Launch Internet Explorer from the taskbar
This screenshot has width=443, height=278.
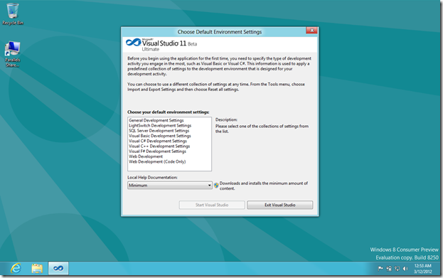pyautogui.click(x=16, y=268)
